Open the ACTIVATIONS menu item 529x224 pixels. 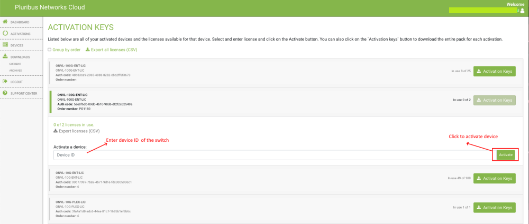(21, 34)
